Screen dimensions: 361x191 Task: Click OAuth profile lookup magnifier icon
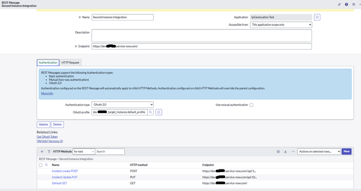click(150, 113)
